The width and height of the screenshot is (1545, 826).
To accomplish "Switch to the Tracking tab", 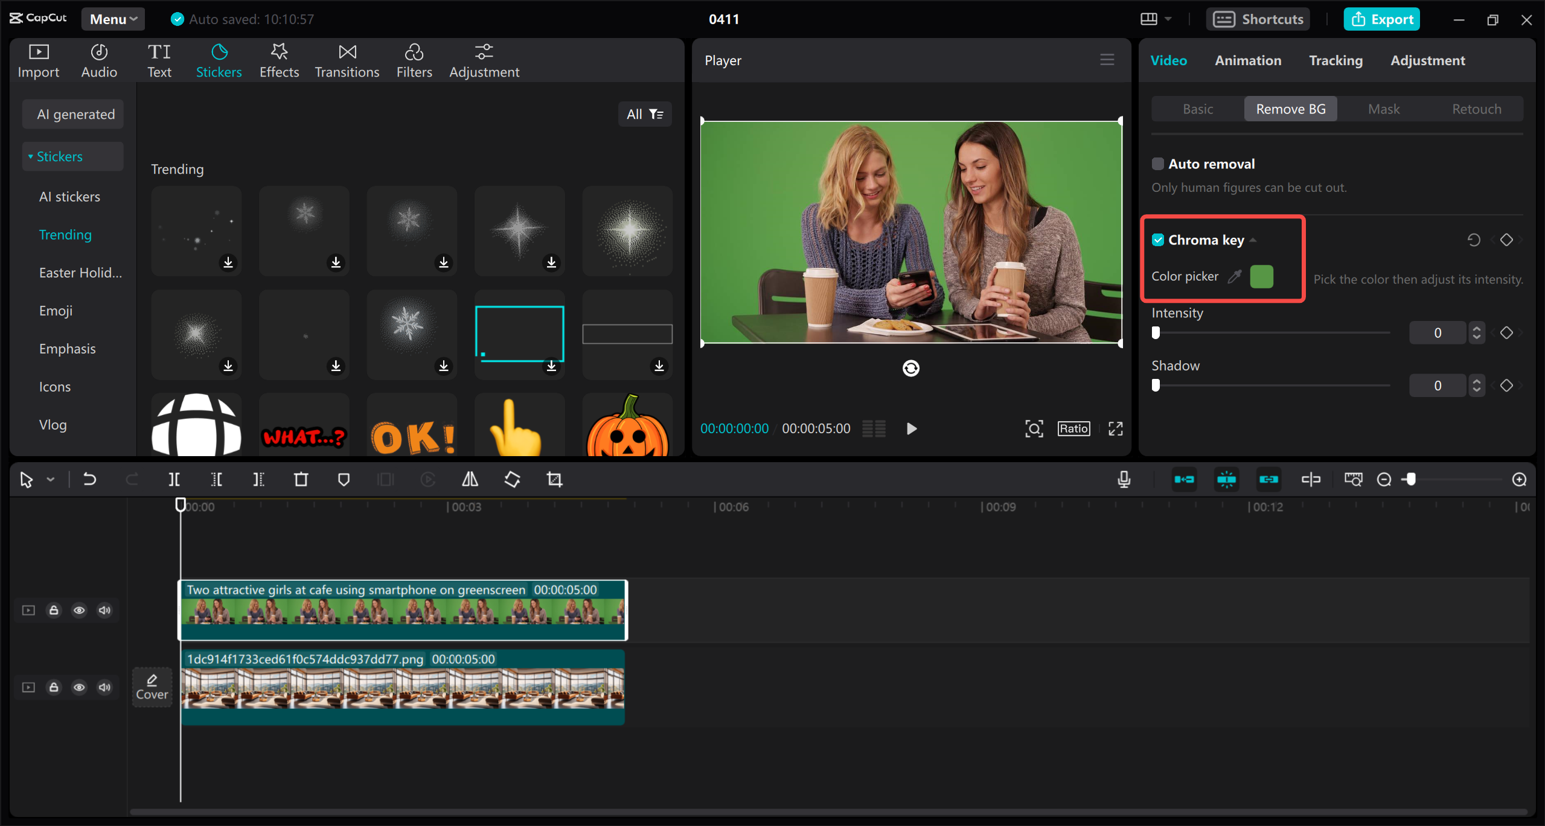I will tap(1335, 60).
